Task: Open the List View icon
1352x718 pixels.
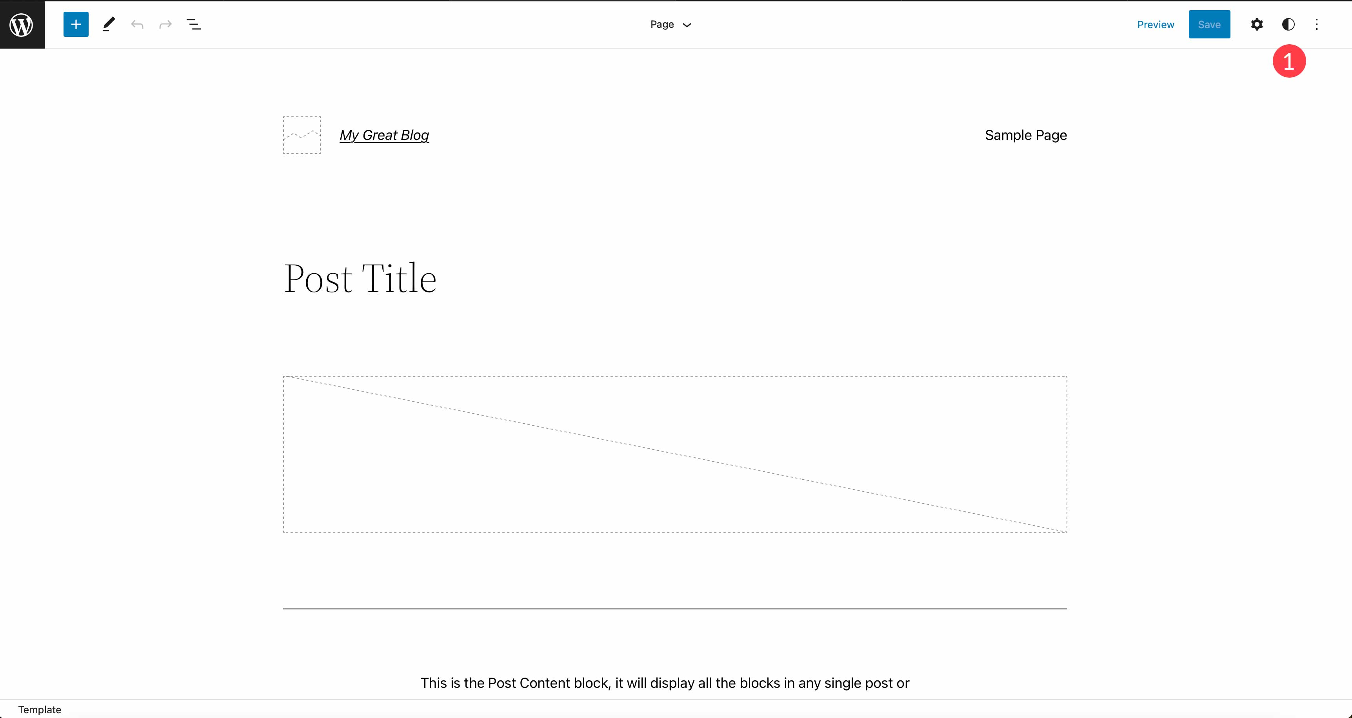Action: [x=194, y=24]
